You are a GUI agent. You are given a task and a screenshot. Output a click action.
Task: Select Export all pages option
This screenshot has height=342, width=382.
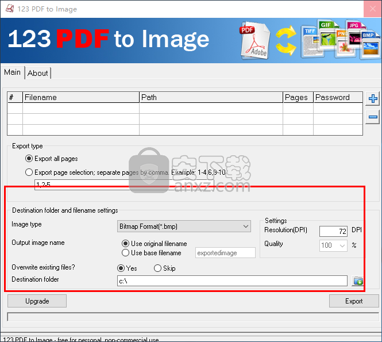click(51, 159)
